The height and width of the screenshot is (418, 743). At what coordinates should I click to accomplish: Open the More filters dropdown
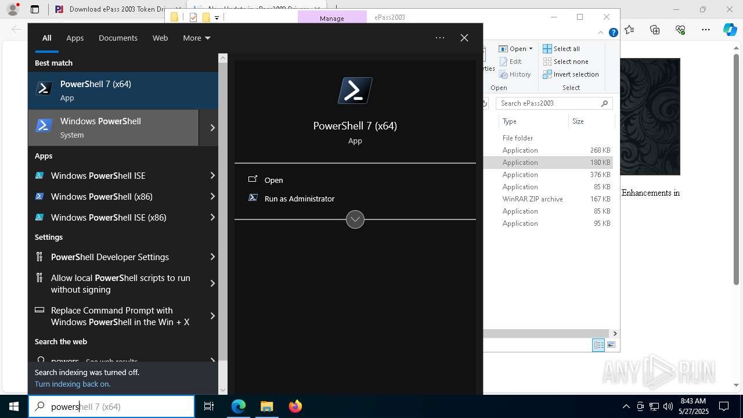(196, 38)
